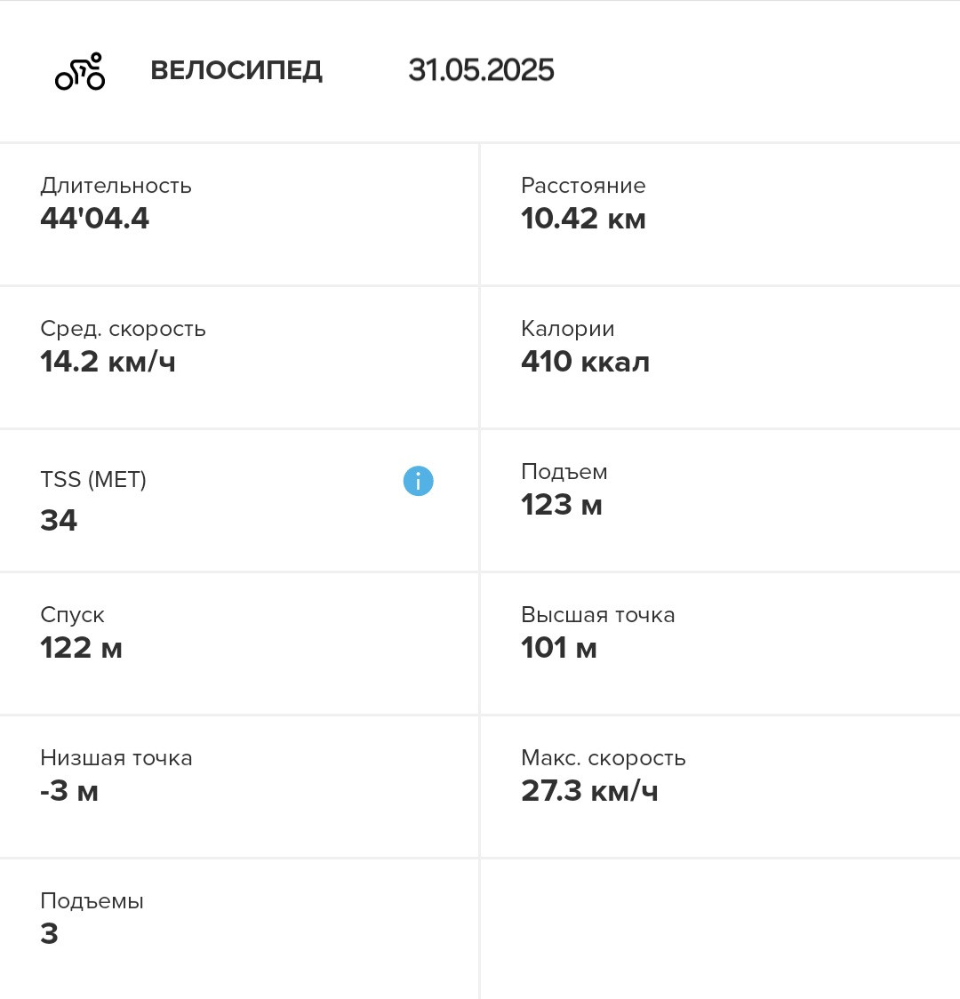Viewport: 960px width, 999px height.
Task: Tap the TSS value 34
Action: pyautogui.click(x=59, y=520)
